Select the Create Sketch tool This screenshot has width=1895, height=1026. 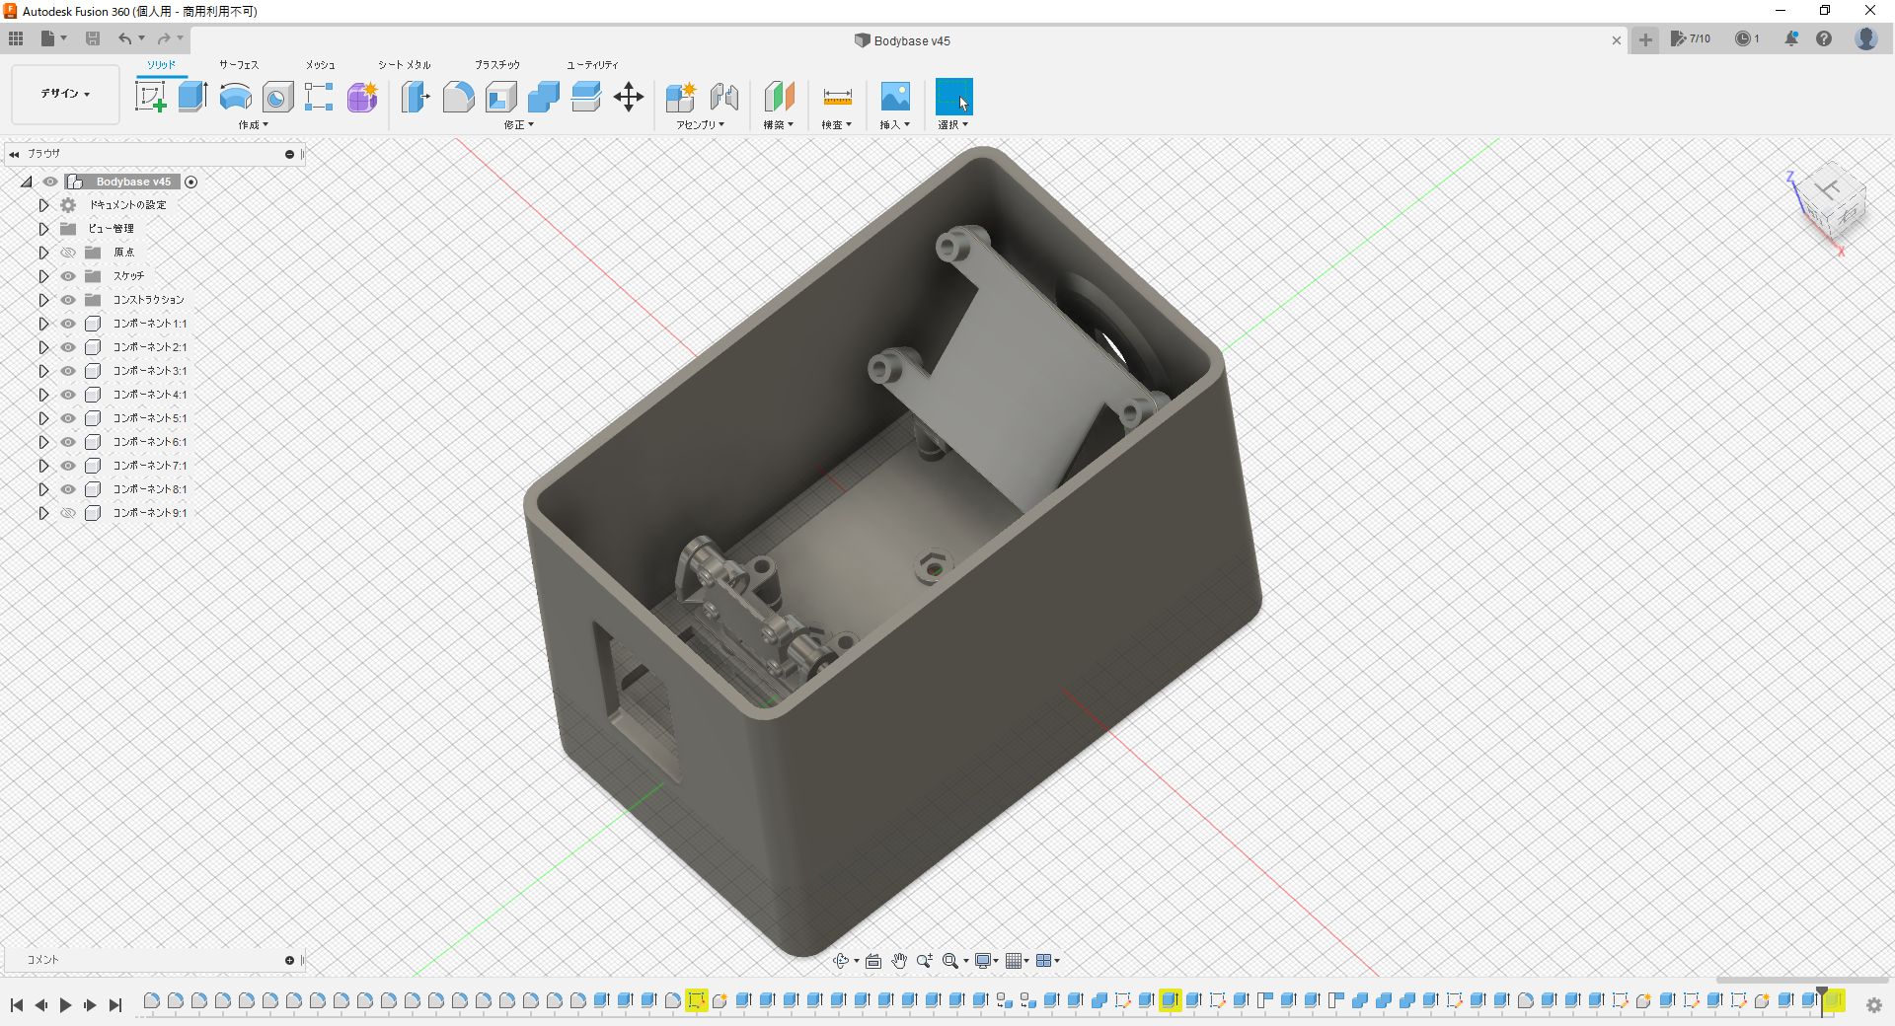pos(150,97)
